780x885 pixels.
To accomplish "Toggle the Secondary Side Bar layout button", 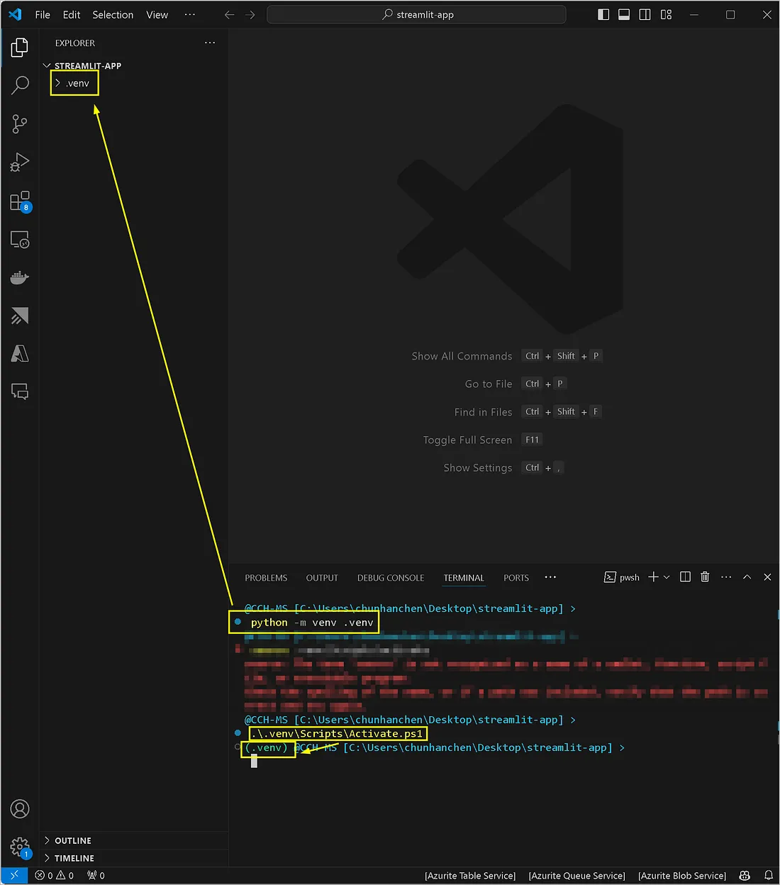I will [x=645, y=15].
